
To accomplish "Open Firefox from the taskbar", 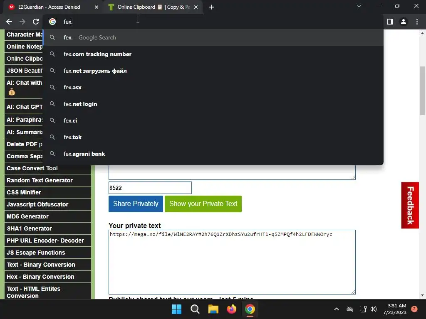I will click(232, 309).
